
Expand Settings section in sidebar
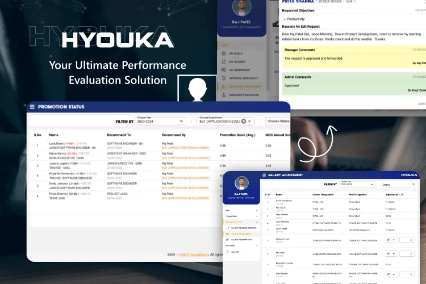(x=257, y=245)
